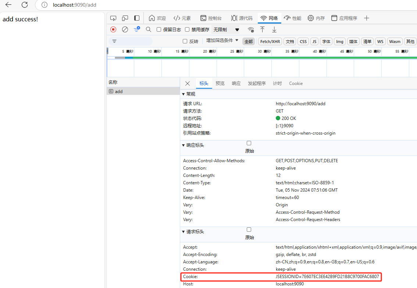417x288 pixels.
Task: Stop recording the network log
Action: click(113, 29)
